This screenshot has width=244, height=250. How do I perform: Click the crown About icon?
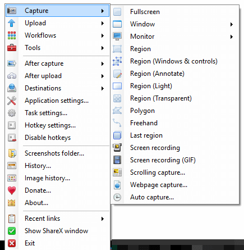point(12,203)
